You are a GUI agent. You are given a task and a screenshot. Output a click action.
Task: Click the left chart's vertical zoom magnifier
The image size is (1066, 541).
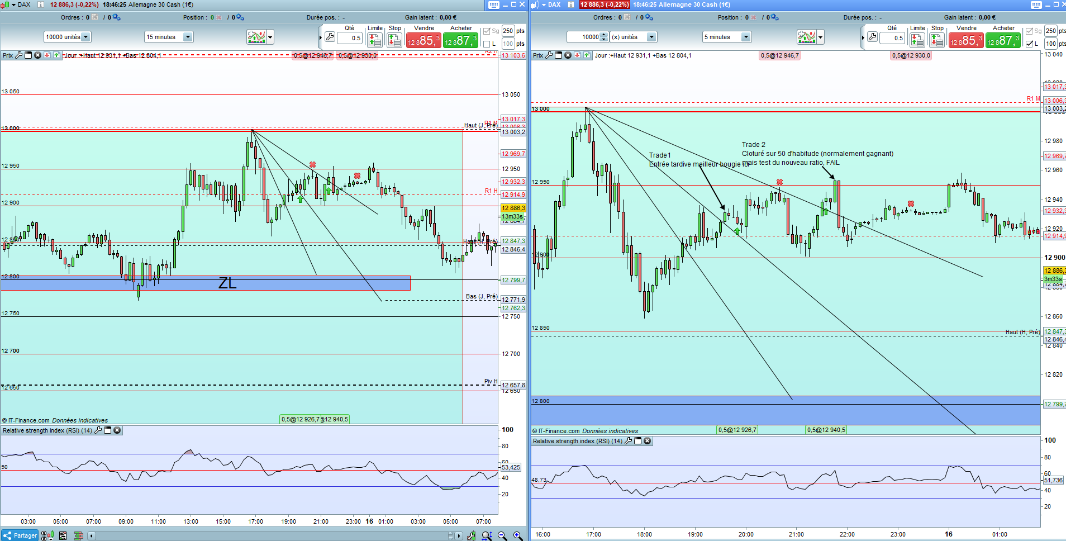(487, 535)
